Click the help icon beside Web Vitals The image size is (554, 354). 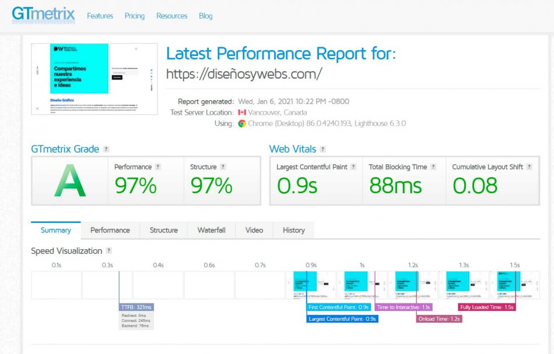click(322, 149)
